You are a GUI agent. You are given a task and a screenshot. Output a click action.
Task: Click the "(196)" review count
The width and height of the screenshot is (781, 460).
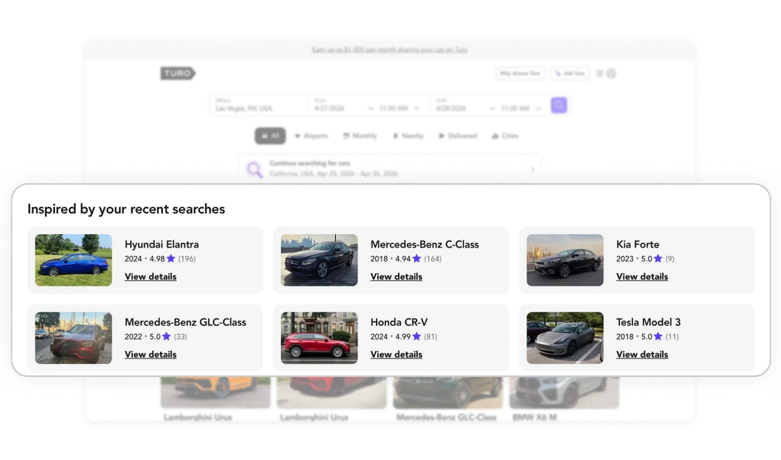coord(187,259)
